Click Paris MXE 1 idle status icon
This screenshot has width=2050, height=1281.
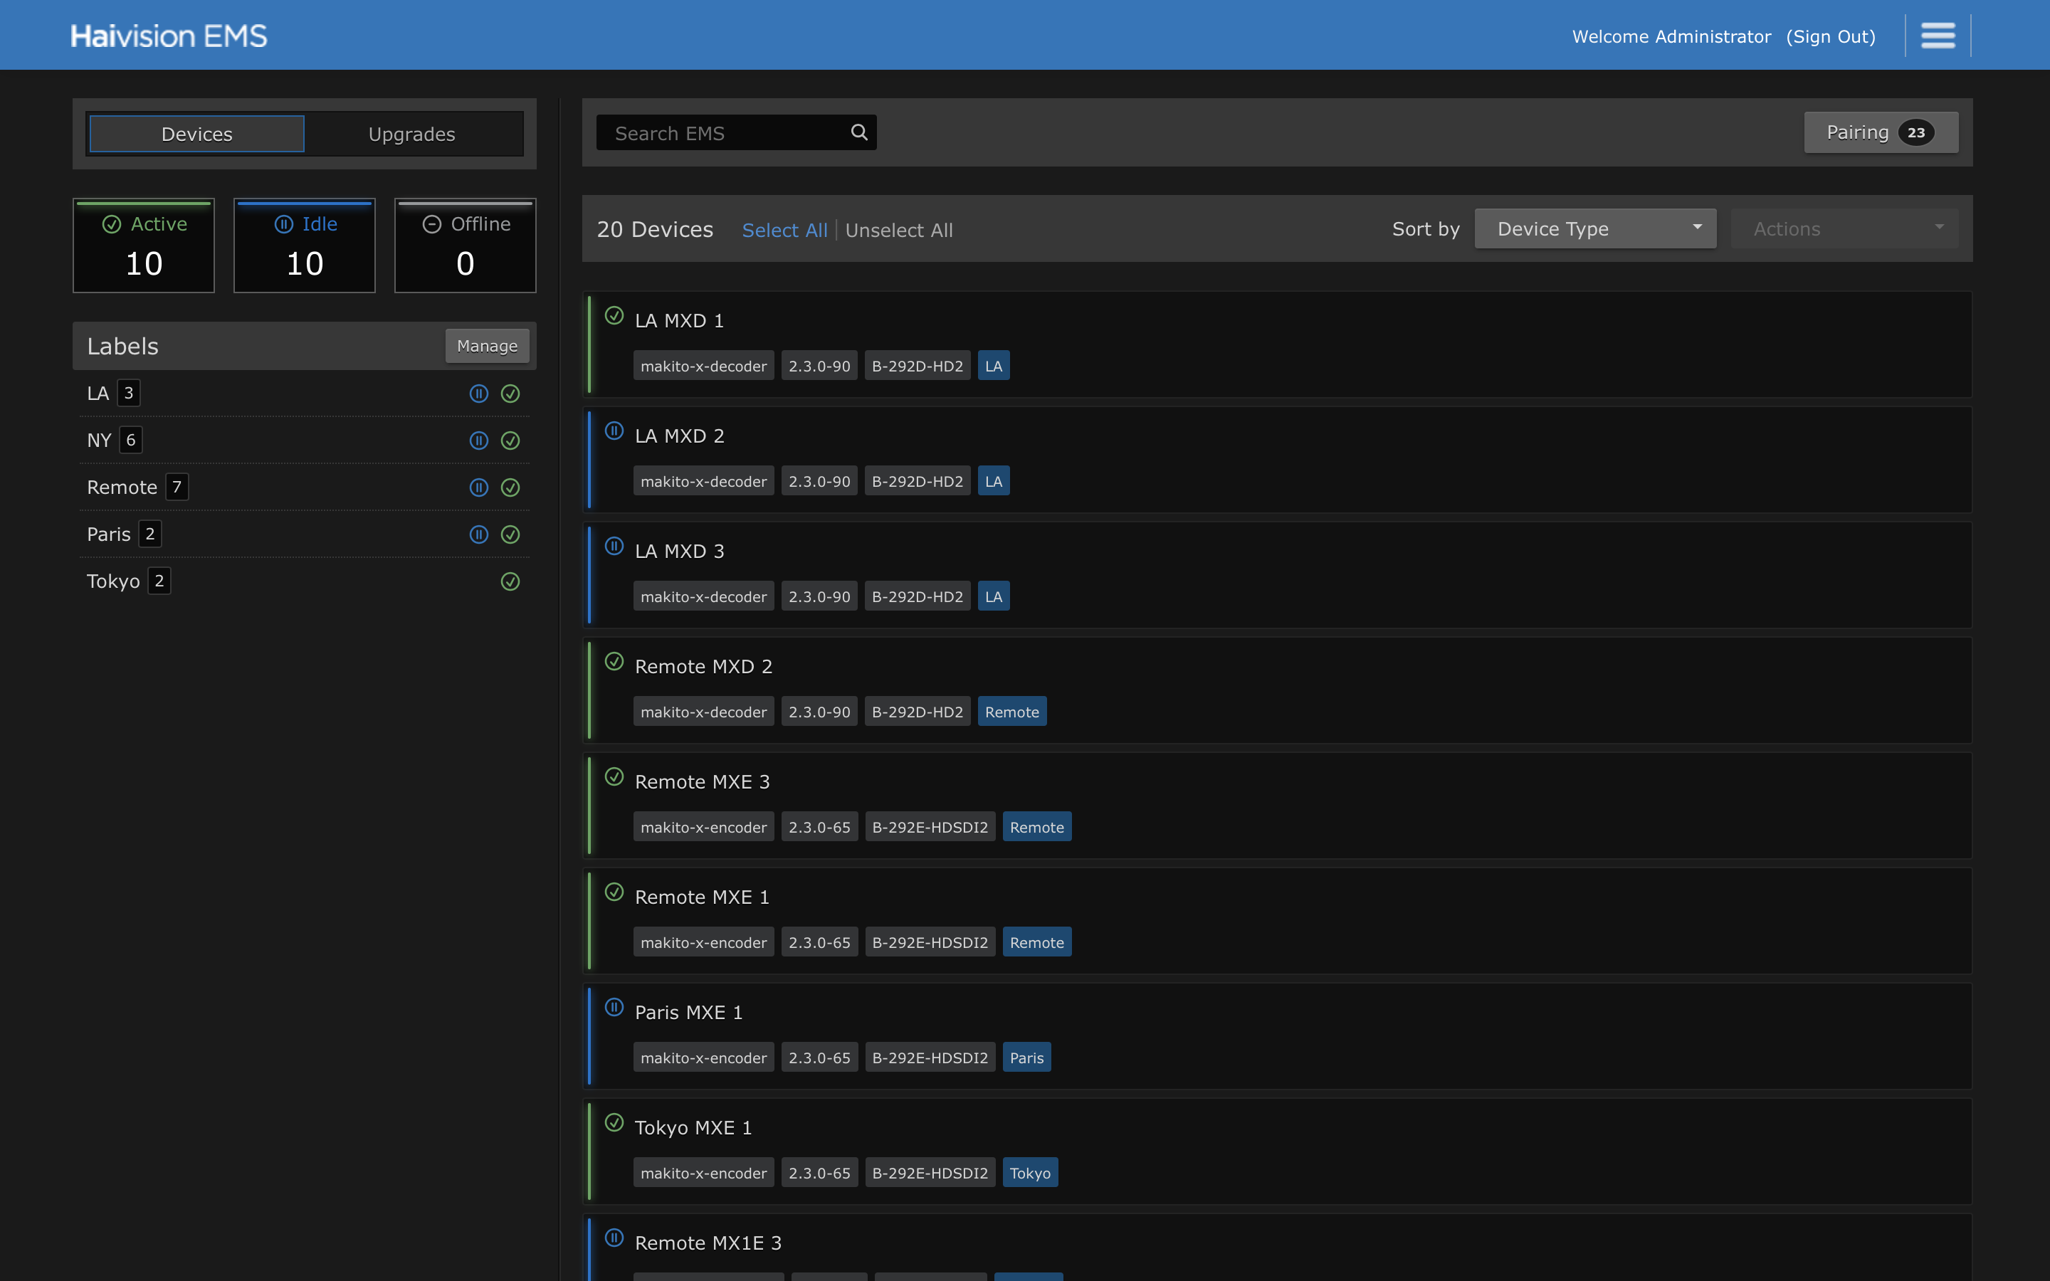pyautogui.click(x=614, y=1007)
